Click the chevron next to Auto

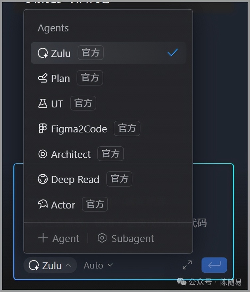(x=110, y=265)
